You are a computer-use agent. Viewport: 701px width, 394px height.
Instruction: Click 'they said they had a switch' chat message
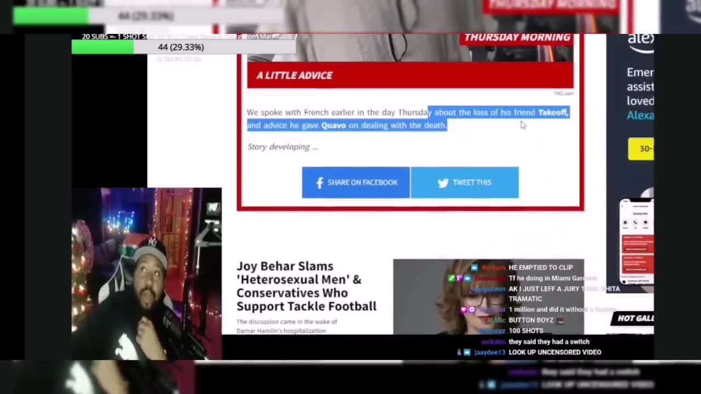[x=549, y=342]
